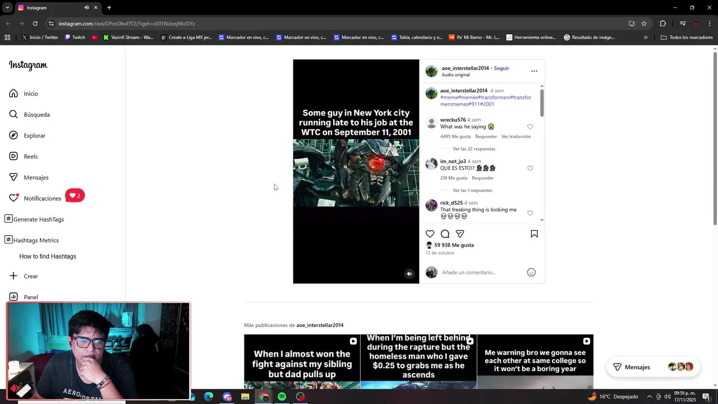Open Explorar compass in sidebar
The width and height of the screenshot is (718, 404).
coord(13,135)
